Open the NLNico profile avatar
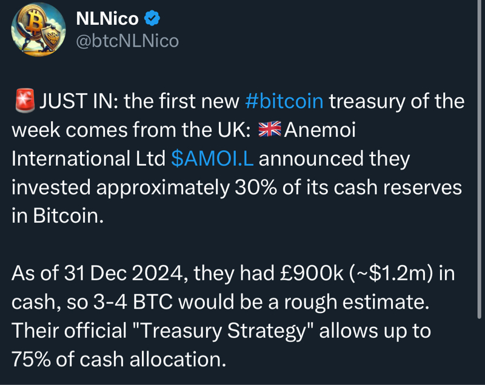This screenshot has width=485, height=385. (39, 30)
